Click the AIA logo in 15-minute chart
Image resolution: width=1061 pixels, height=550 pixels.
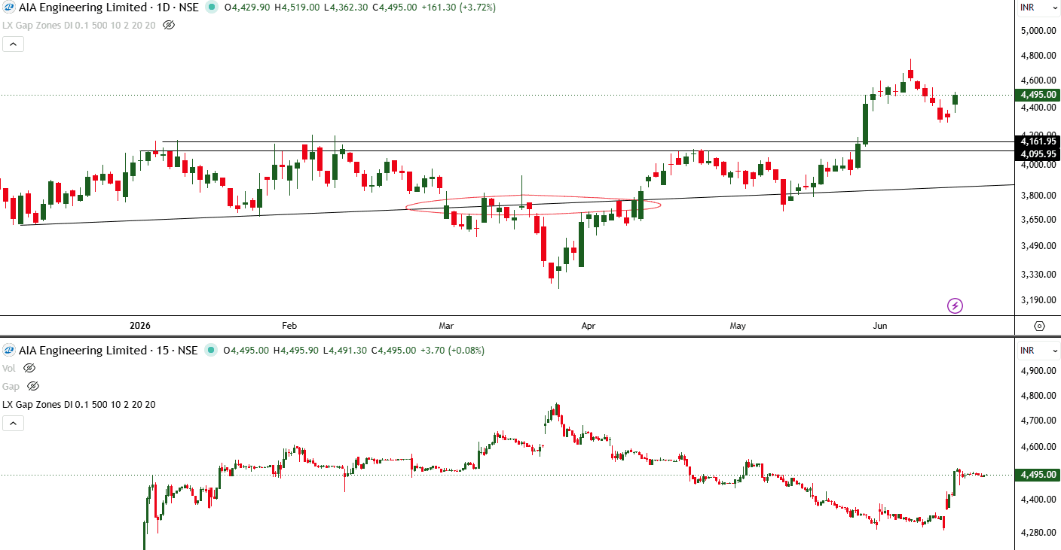(x=9, y=350)
